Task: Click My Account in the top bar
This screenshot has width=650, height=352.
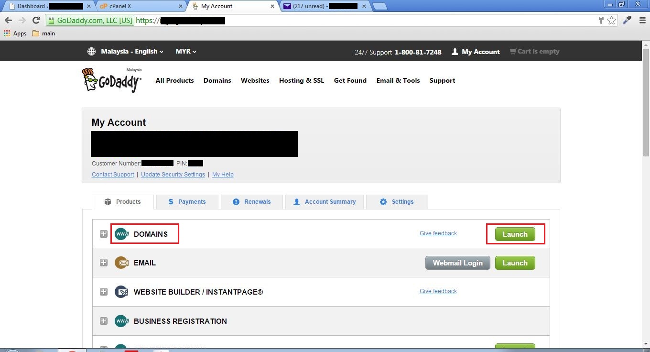Action: [480, 52]
